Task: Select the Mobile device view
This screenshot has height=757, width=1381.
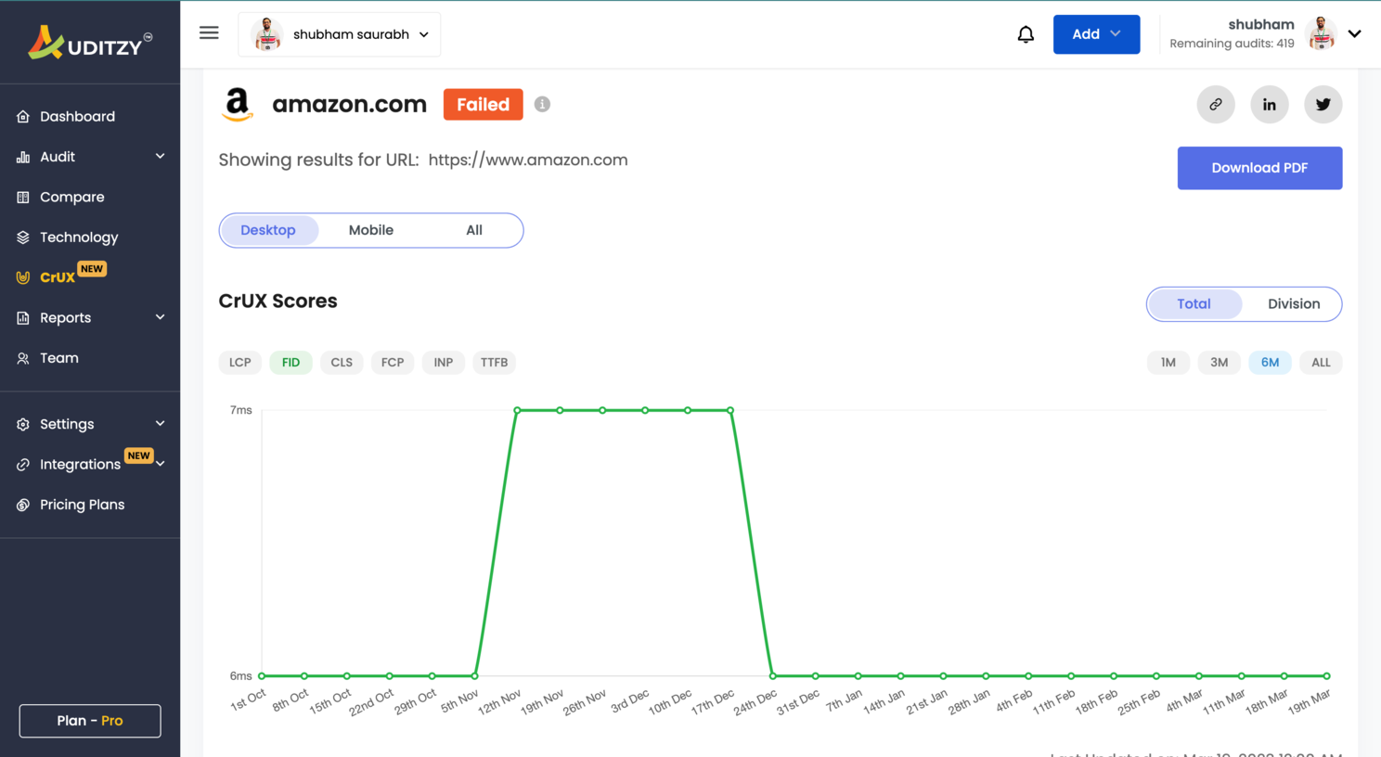Action: pos(371,230)
